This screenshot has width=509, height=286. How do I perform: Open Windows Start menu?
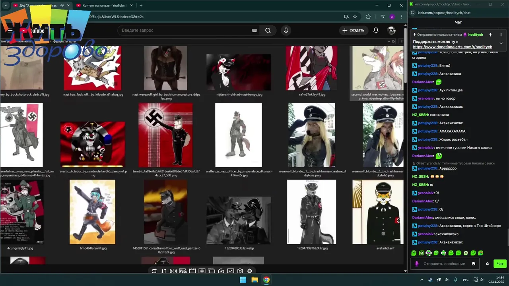[243, 280]
